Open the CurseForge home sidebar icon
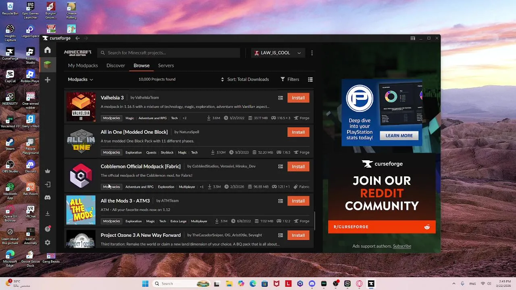The image size is (516, 290). tap(48, 50)
